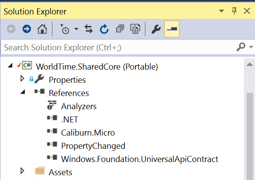Viewport: 255px width, 180px height.
Task: Toggle auto-hide with the pin icon
Action: [234, 11]
